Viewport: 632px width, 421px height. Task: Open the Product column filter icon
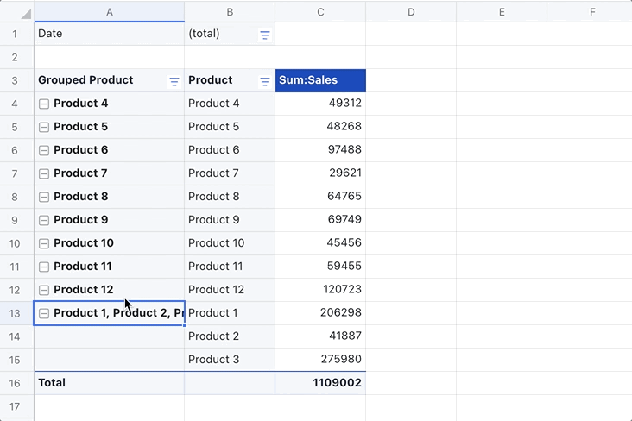coord(265,81)
